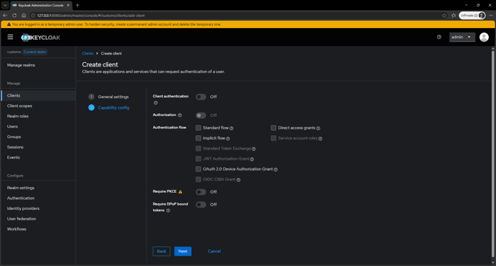The height and width of the screenshot is (266, 496).
Task: Open the hamburger navigation menu
Action: tap(10, 37)
